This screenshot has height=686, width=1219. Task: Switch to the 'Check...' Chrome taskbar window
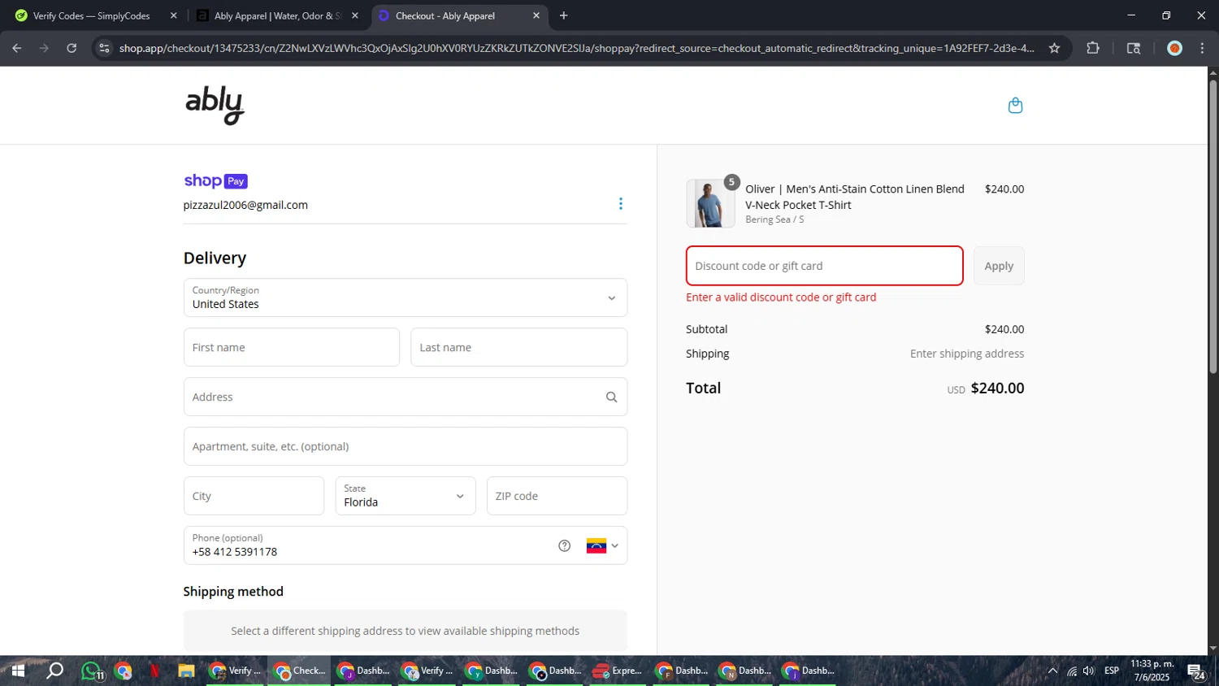click(299, 671)
